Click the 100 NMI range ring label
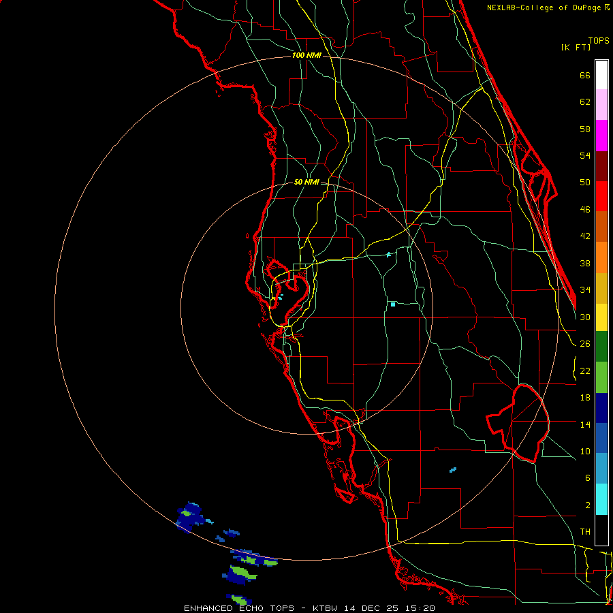The height and width of the screenshot is (613, 613). coord(306,56)
